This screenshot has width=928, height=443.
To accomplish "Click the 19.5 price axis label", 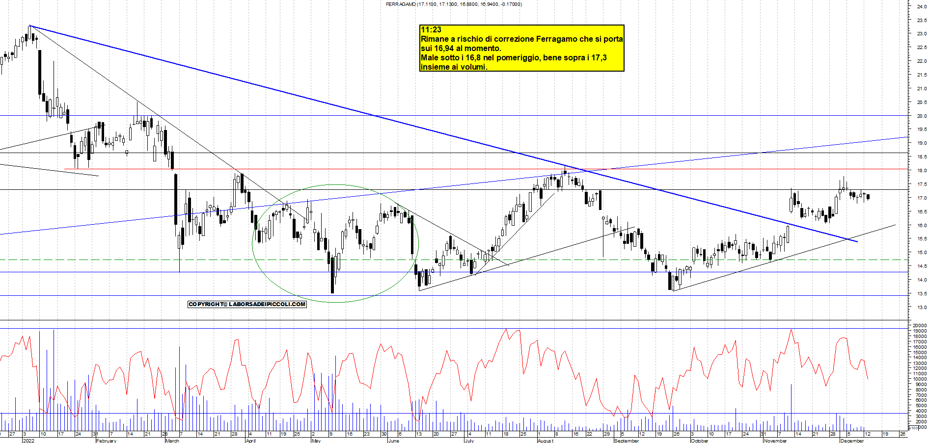I will 922,130.
